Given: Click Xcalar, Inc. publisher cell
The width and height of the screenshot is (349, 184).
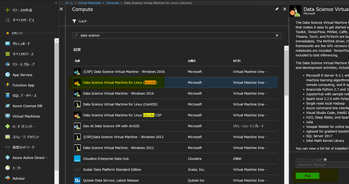Looking at the screenshot, I should [196, 169].
